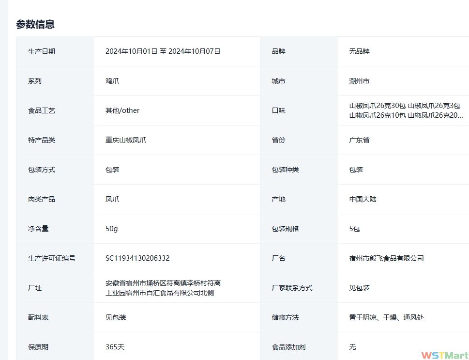Select manufacturer name 宿州市毅飞食品有限公司
Image resolution: width=469 pixels, height=360 pixels.
pyautogui.click(x=386, y=258)
